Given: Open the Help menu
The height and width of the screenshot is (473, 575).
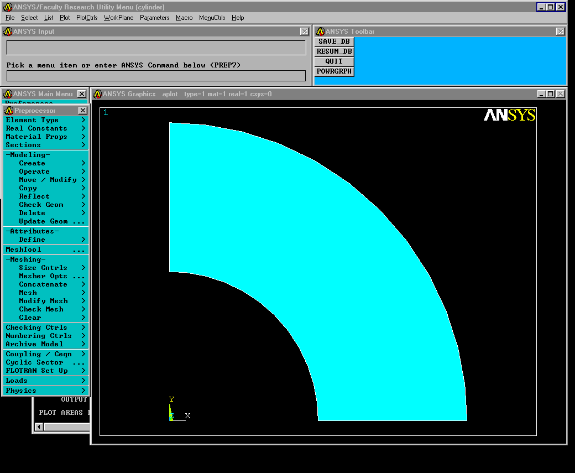Looking at the screenshot, I should point(238,18).
